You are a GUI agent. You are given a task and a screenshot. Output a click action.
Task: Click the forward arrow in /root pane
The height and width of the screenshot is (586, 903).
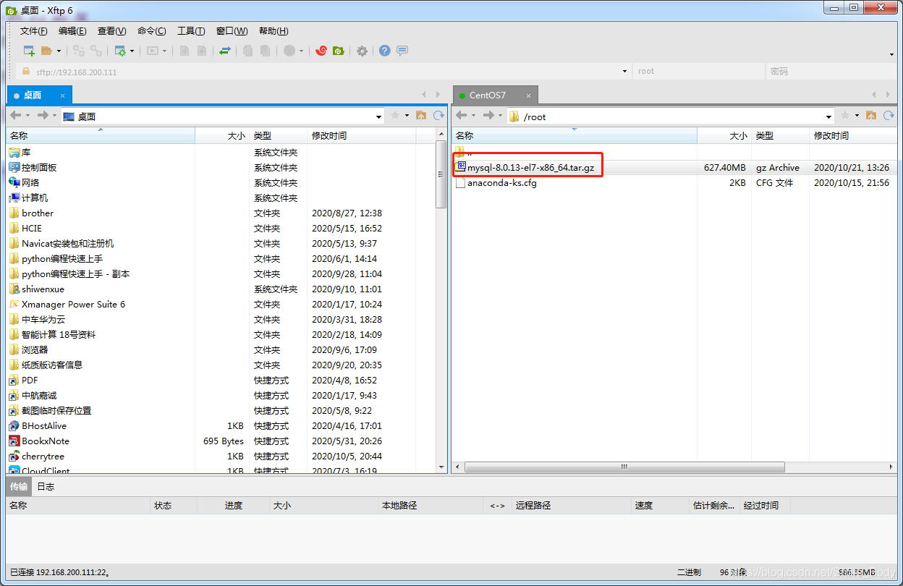point(488,116)
